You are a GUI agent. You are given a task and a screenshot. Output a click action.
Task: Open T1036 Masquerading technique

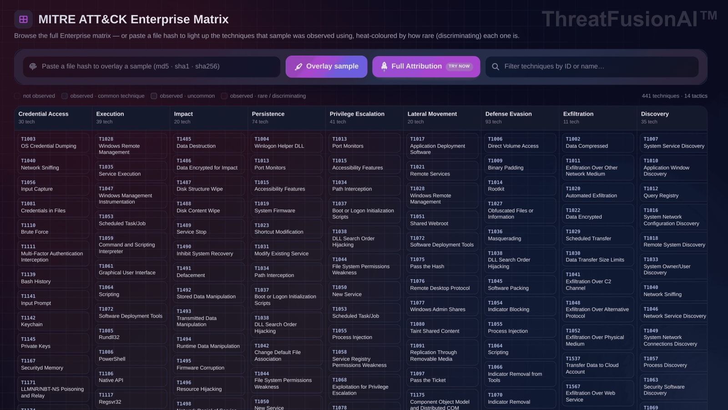tap(520, 235)
